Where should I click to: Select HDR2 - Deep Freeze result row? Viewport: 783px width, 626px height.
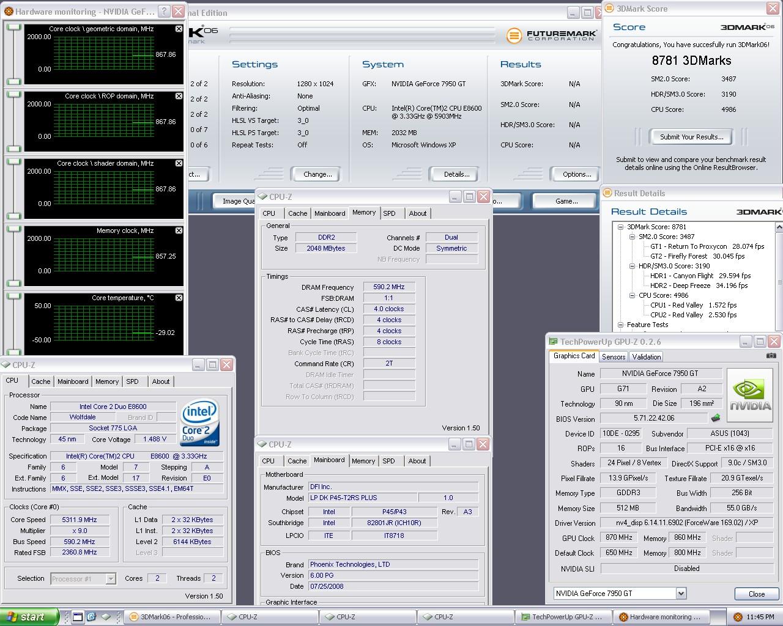[699, 285]
